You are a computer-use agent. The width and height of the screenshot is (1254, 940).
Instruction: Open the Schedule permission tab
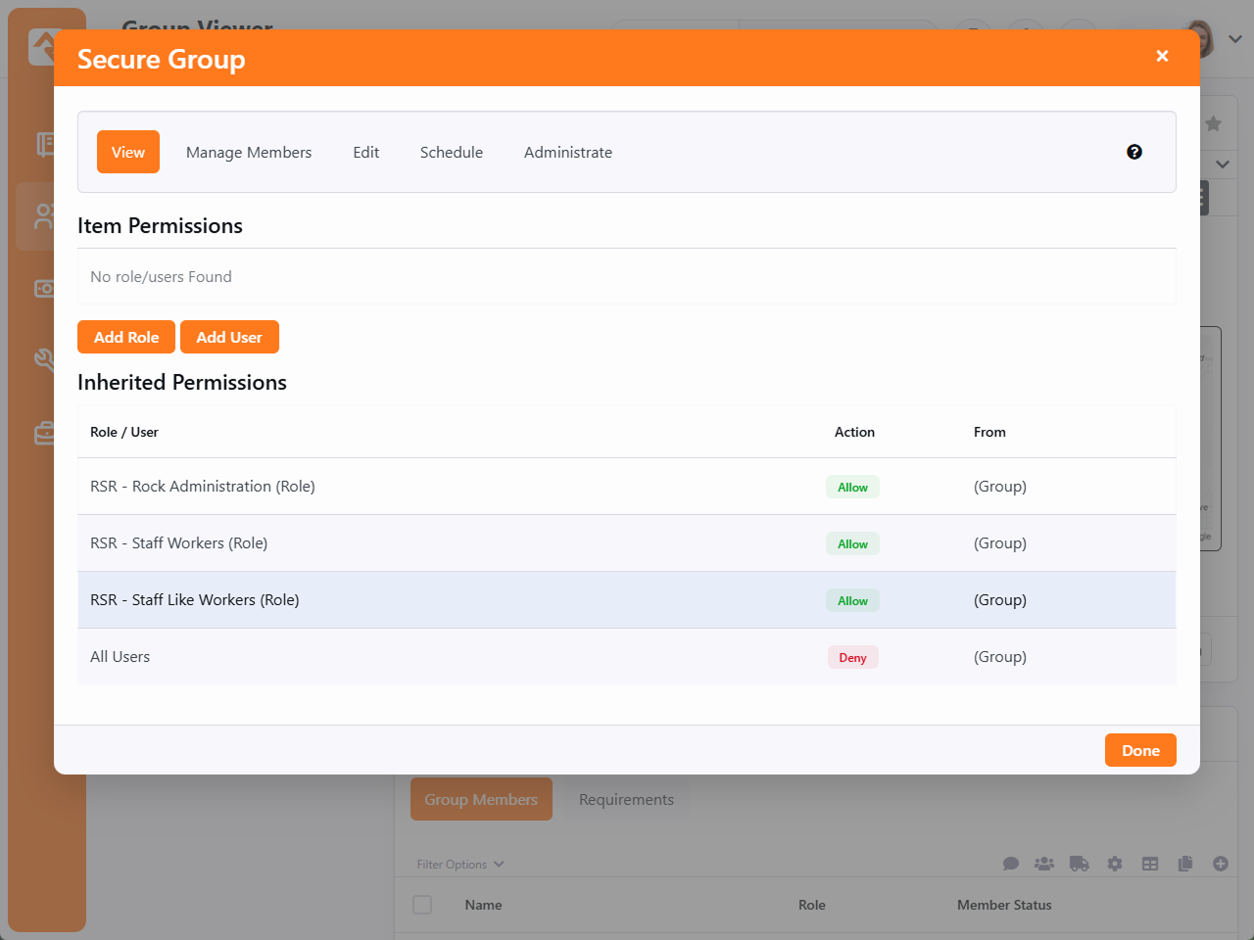pos(452,153)
